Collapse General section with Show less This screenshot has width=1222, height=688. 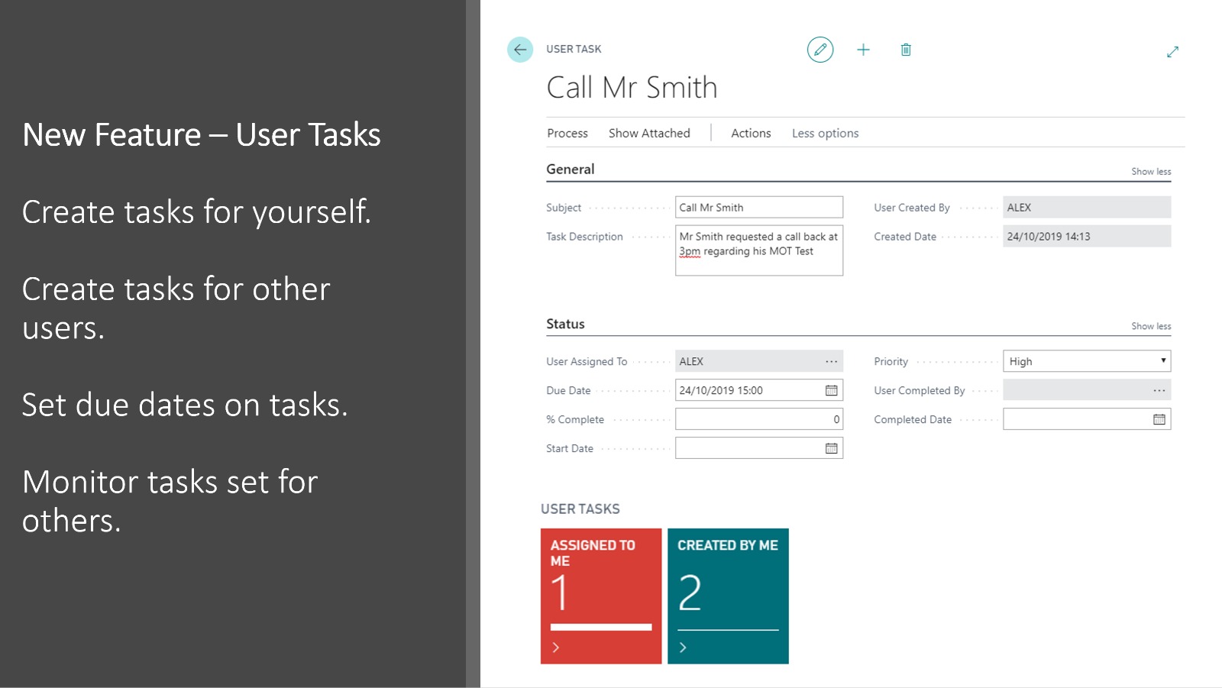[1150, 172]
